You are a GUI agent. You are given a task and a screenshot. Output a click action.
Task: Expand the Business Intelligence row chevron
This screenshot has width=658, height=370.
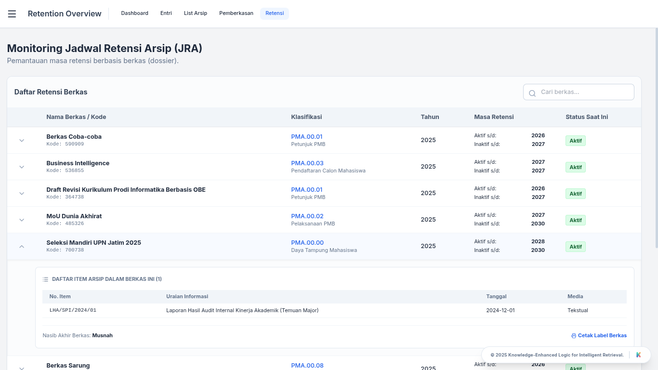(22, 167)
